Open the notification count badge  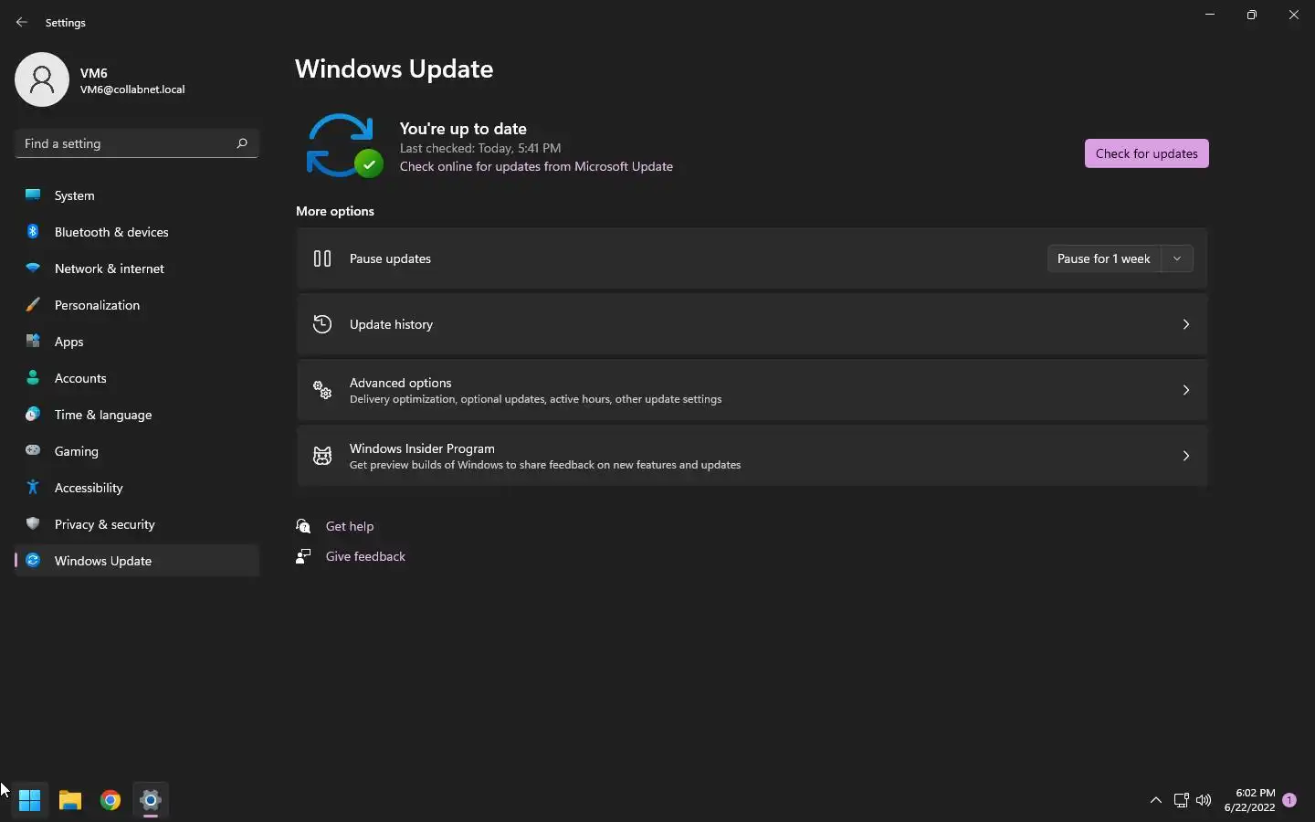point(1289,800)
